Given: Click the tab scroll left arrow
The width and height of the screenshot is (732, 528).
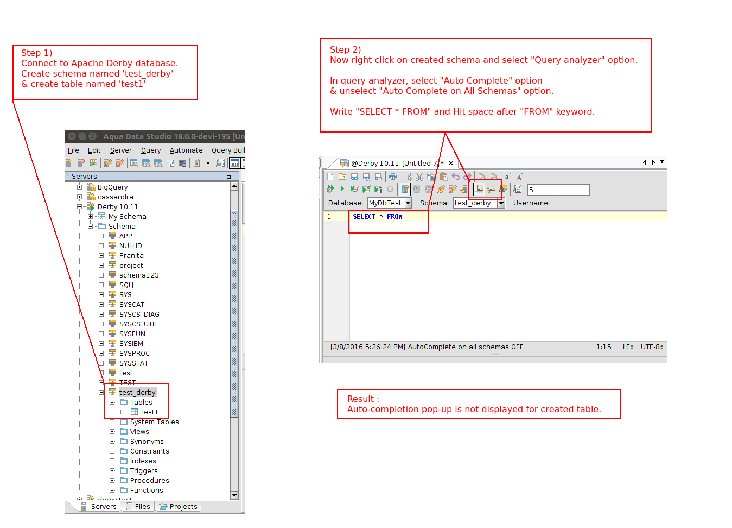Looking at the screenshot, I should (645, 162).
